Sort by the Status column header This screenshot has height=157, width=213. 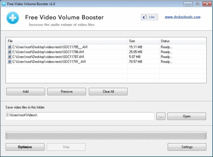[x=182, y=41]
